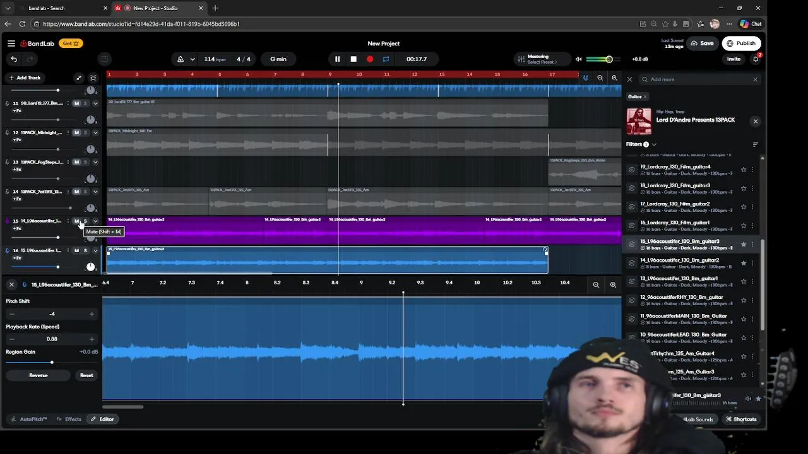Image resolution: width=808 pixels, height=454 pixels.
Task: Mute track 11 30_Lord13
Action: click(77, 103)
